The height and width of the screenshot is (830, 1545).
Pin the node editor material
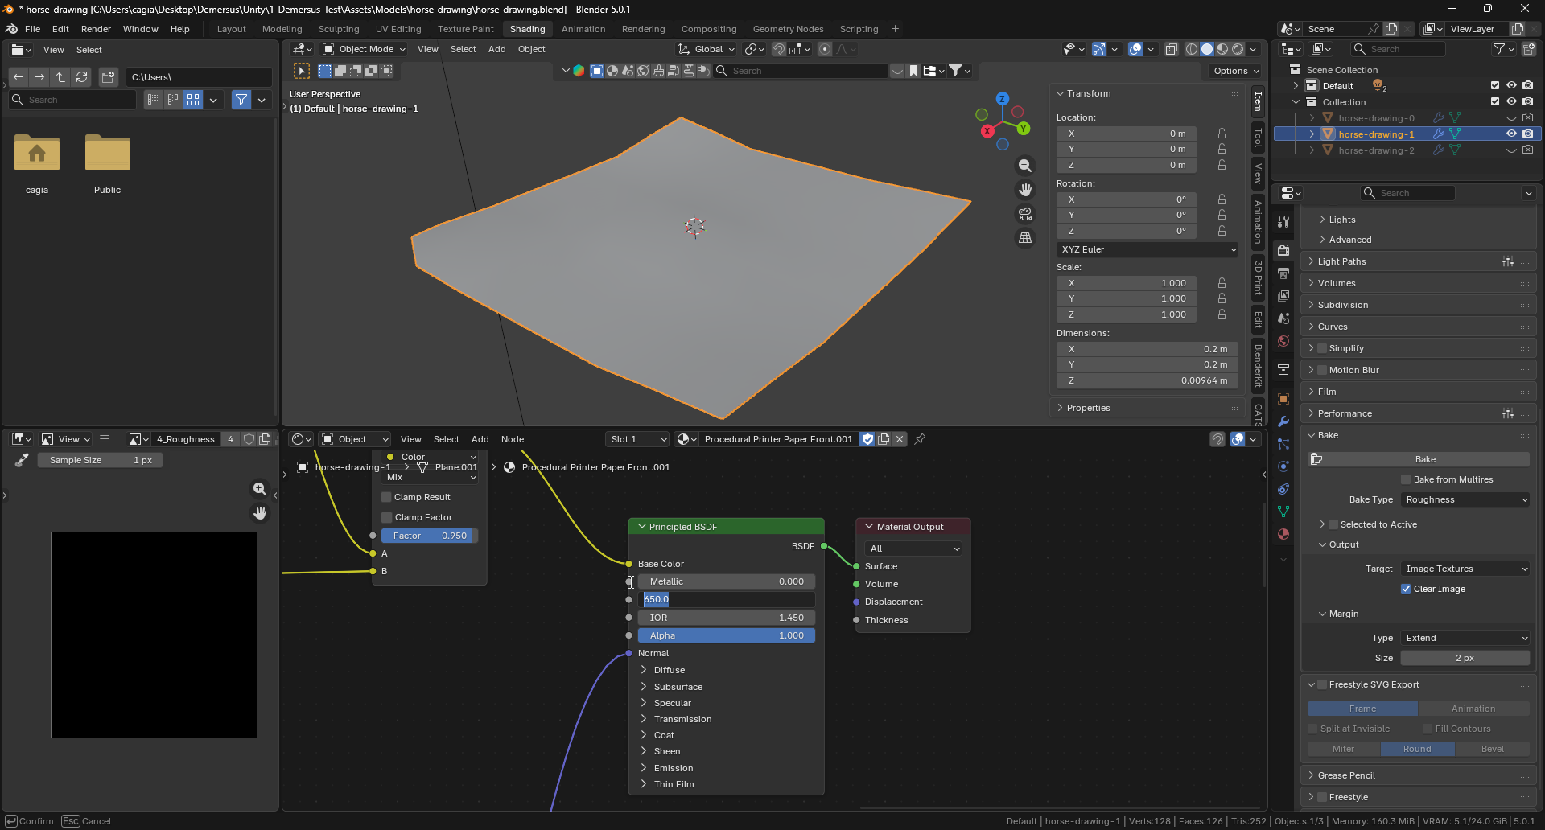[920, 439]
